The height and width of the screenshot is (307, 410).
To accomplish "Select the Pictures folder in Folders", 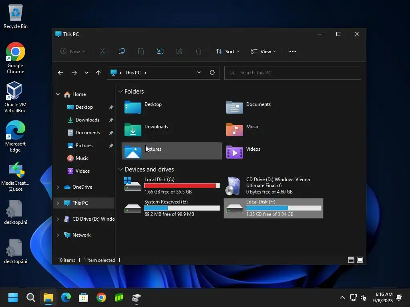I will [171, 151].
